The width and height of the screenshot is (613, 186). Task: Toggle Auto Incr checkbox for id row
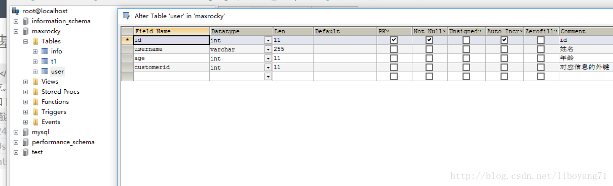pyautogui.click(x=504, y=40)
